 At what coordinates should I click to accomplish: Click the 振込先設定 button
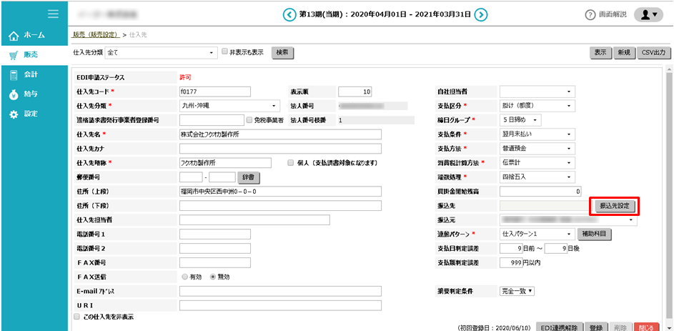pos(614,206)
